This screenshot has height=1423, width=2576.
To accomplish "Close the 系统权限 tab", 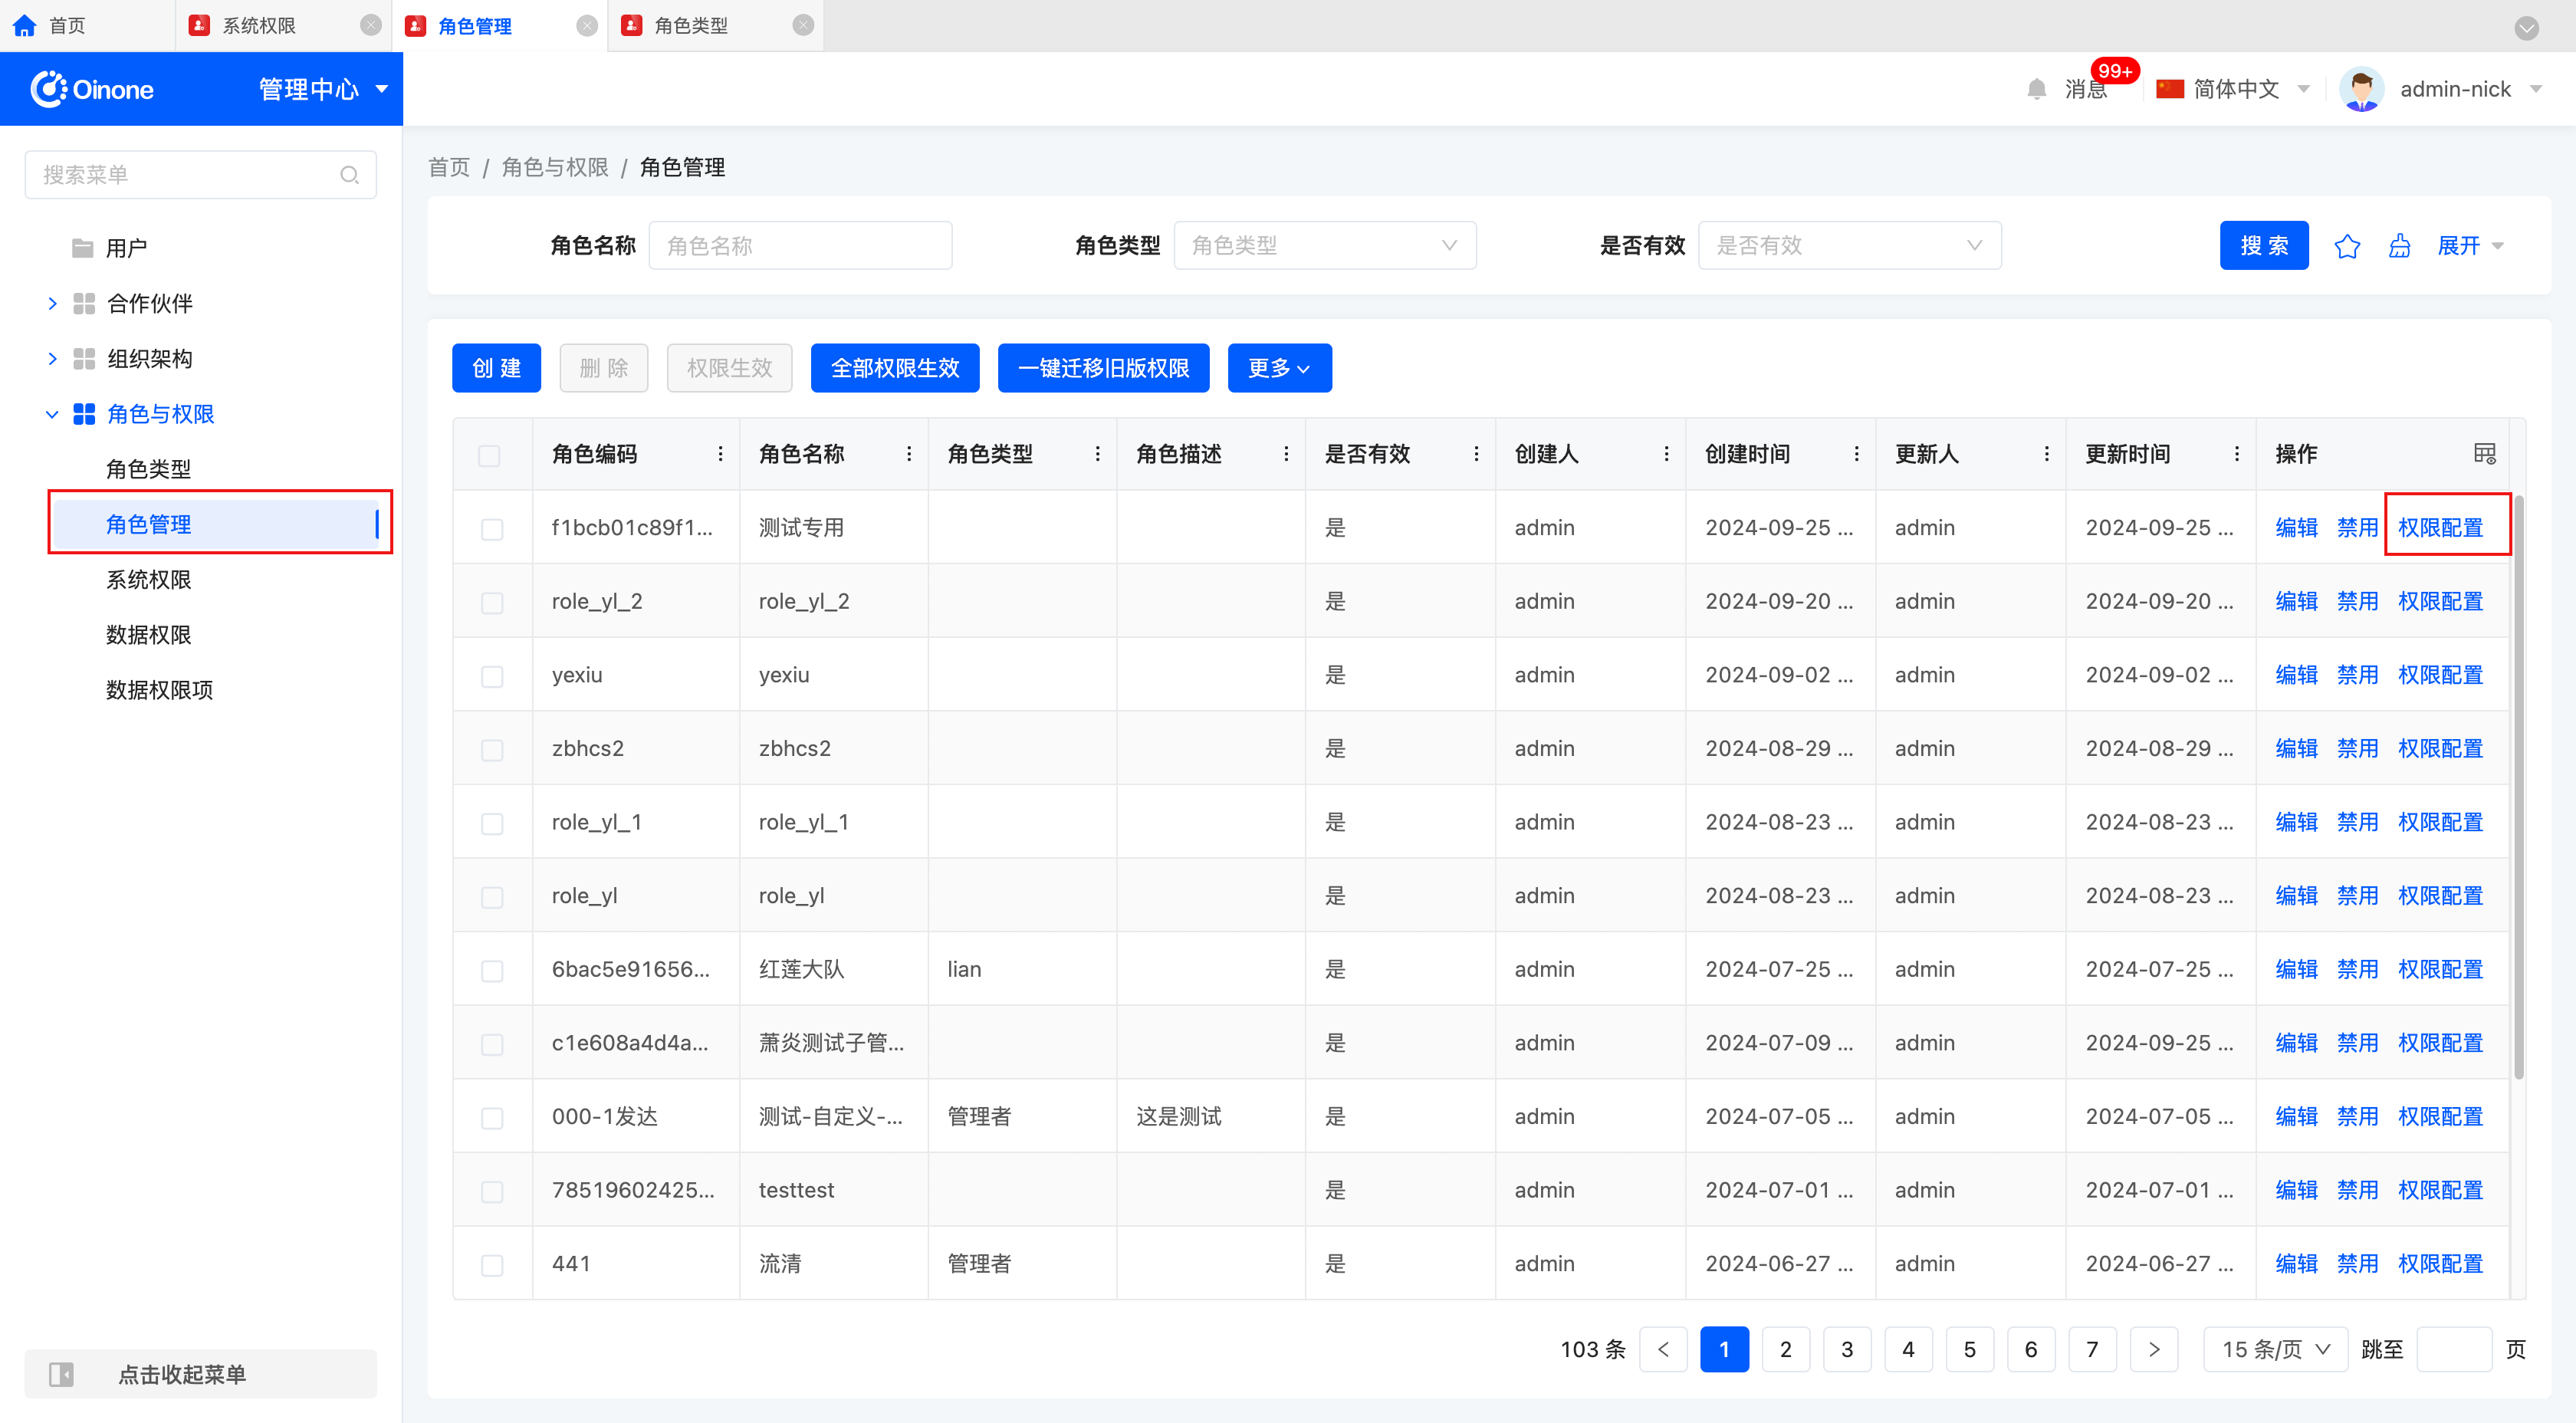I will [371, 25].
